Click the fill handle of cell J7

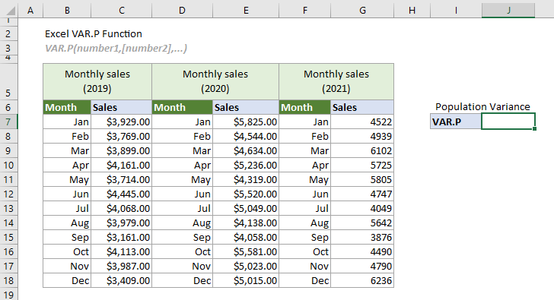coord(534,129)
